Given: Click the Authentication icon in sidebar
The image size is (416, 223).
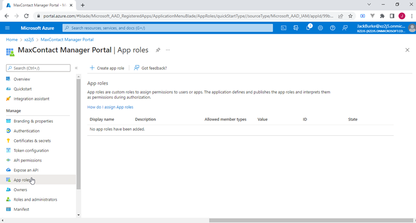Looking at the screenshot, I should tap(8, 131).
